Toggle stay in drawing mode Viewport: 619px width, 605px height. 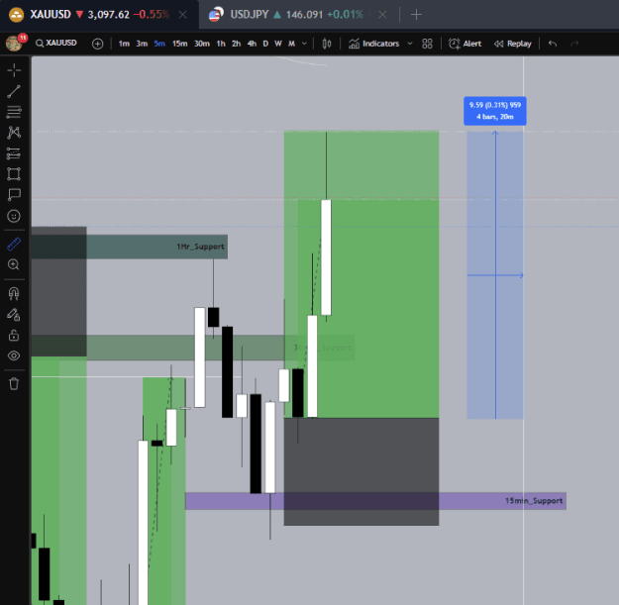[x=14, y=315]
